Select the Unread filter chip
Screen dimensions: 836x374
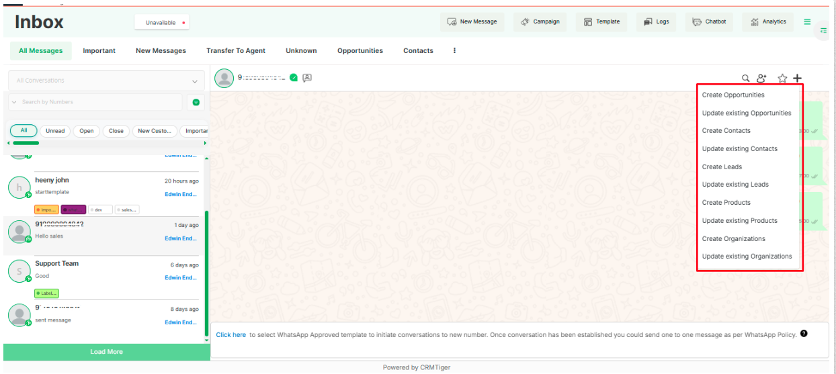[x=55, y=131]
